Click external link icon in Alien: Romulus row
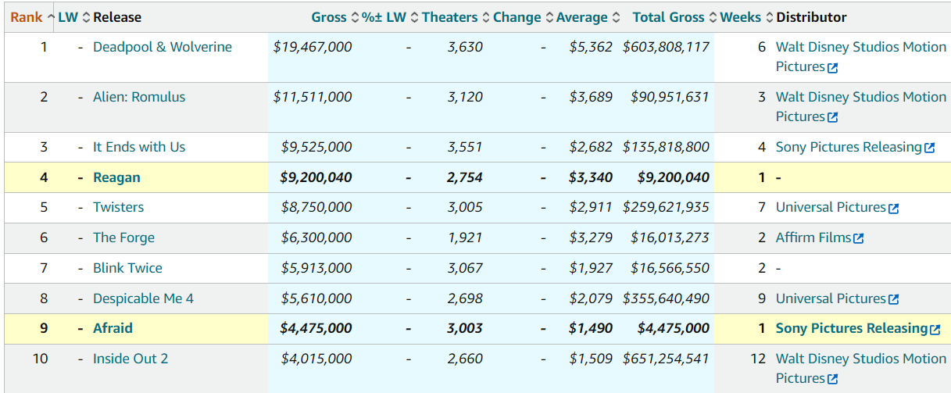The image size is (951, 393). coord(832,118)
